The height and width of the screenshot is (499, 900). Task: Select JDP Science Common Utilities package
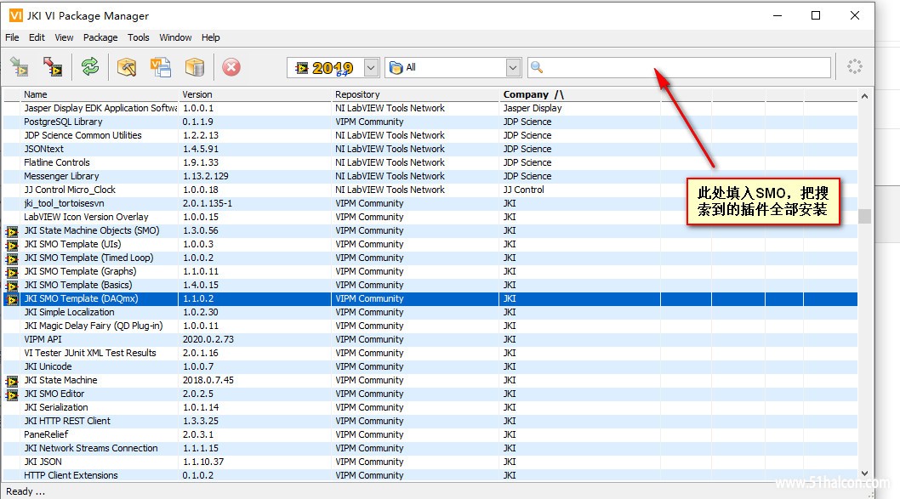click(x=430, y=135)
